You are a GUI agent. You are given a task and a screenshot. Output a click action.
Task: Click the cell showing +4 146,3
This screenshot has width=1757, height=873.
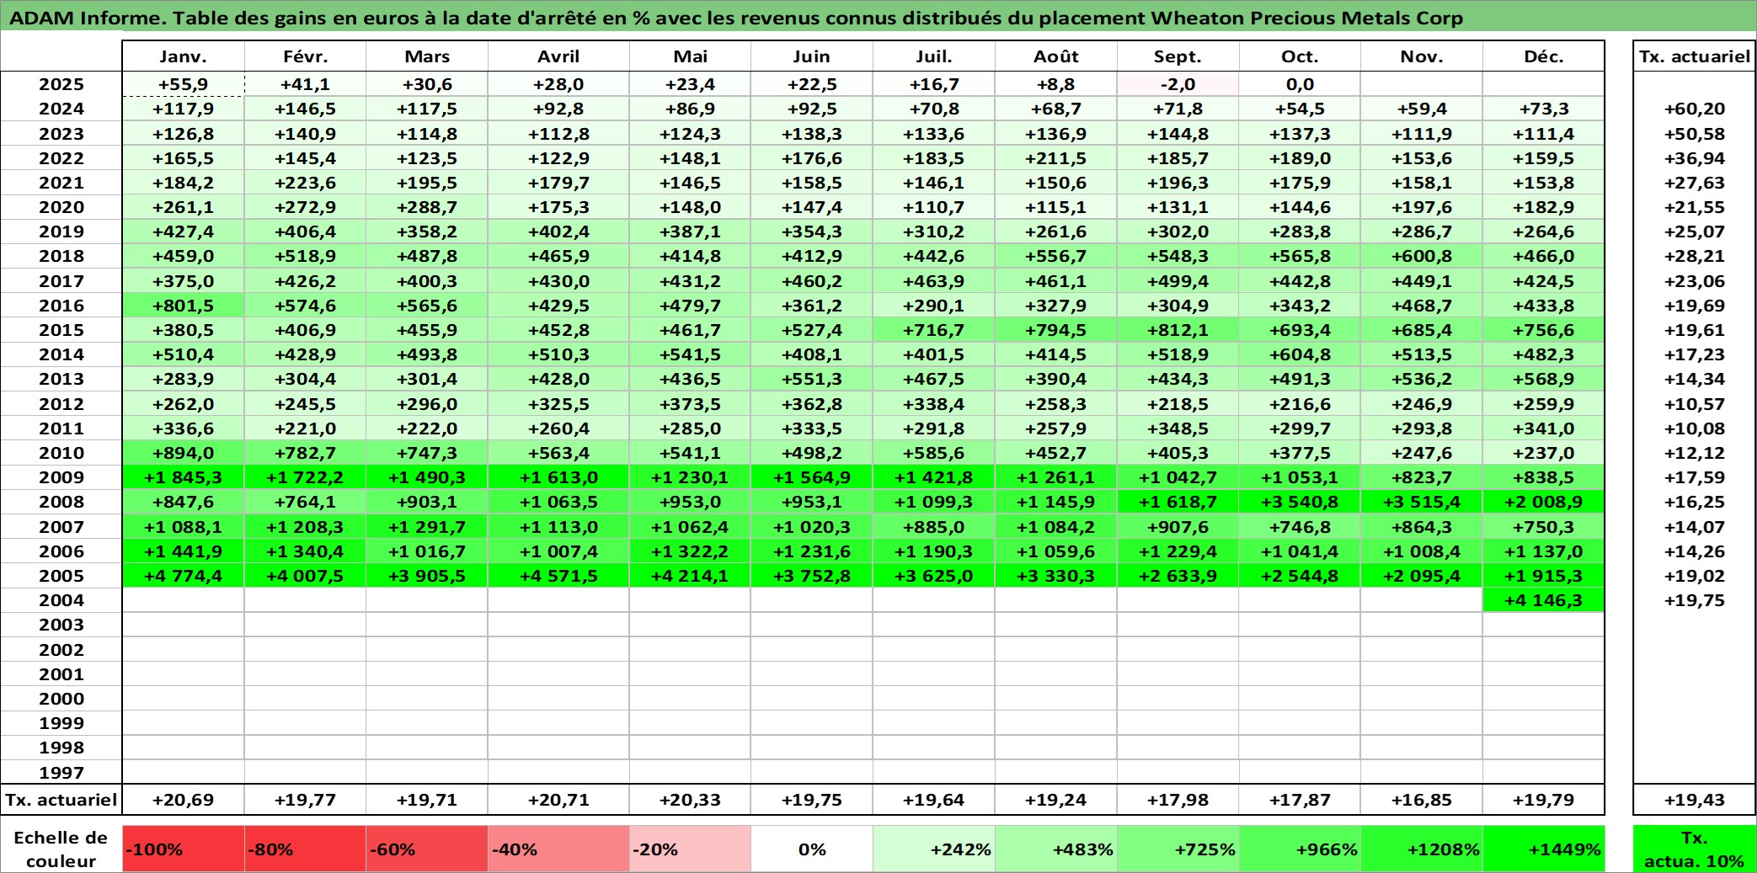click(x=1543, y=600)
